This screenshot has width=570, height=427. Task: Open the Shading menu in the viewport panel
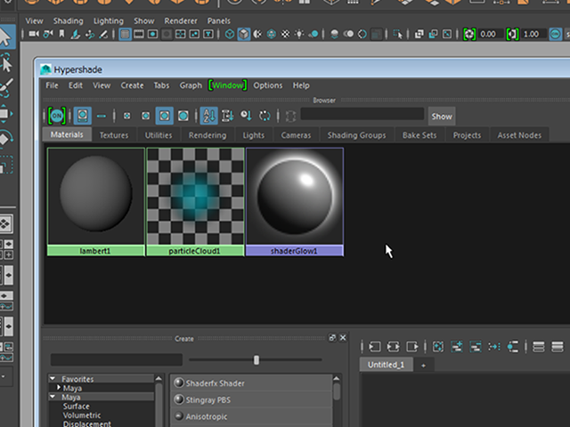pos(69,20)
